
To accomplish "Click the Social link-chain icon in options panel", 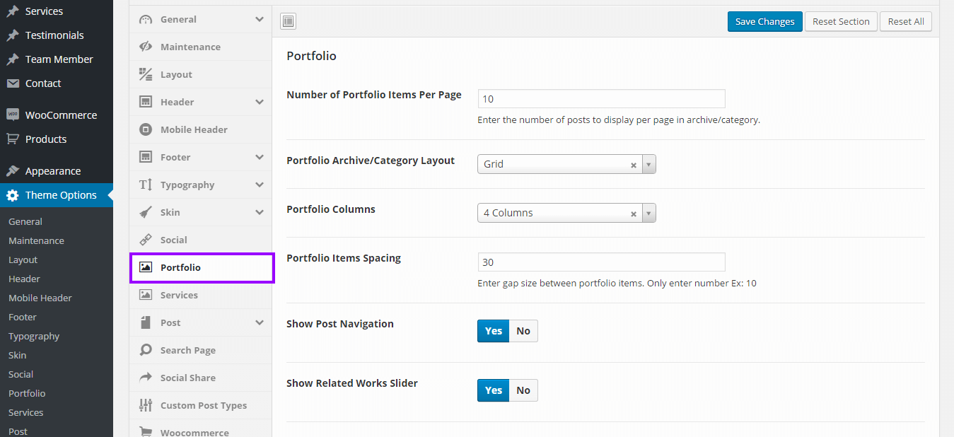I will pos(146,240).
